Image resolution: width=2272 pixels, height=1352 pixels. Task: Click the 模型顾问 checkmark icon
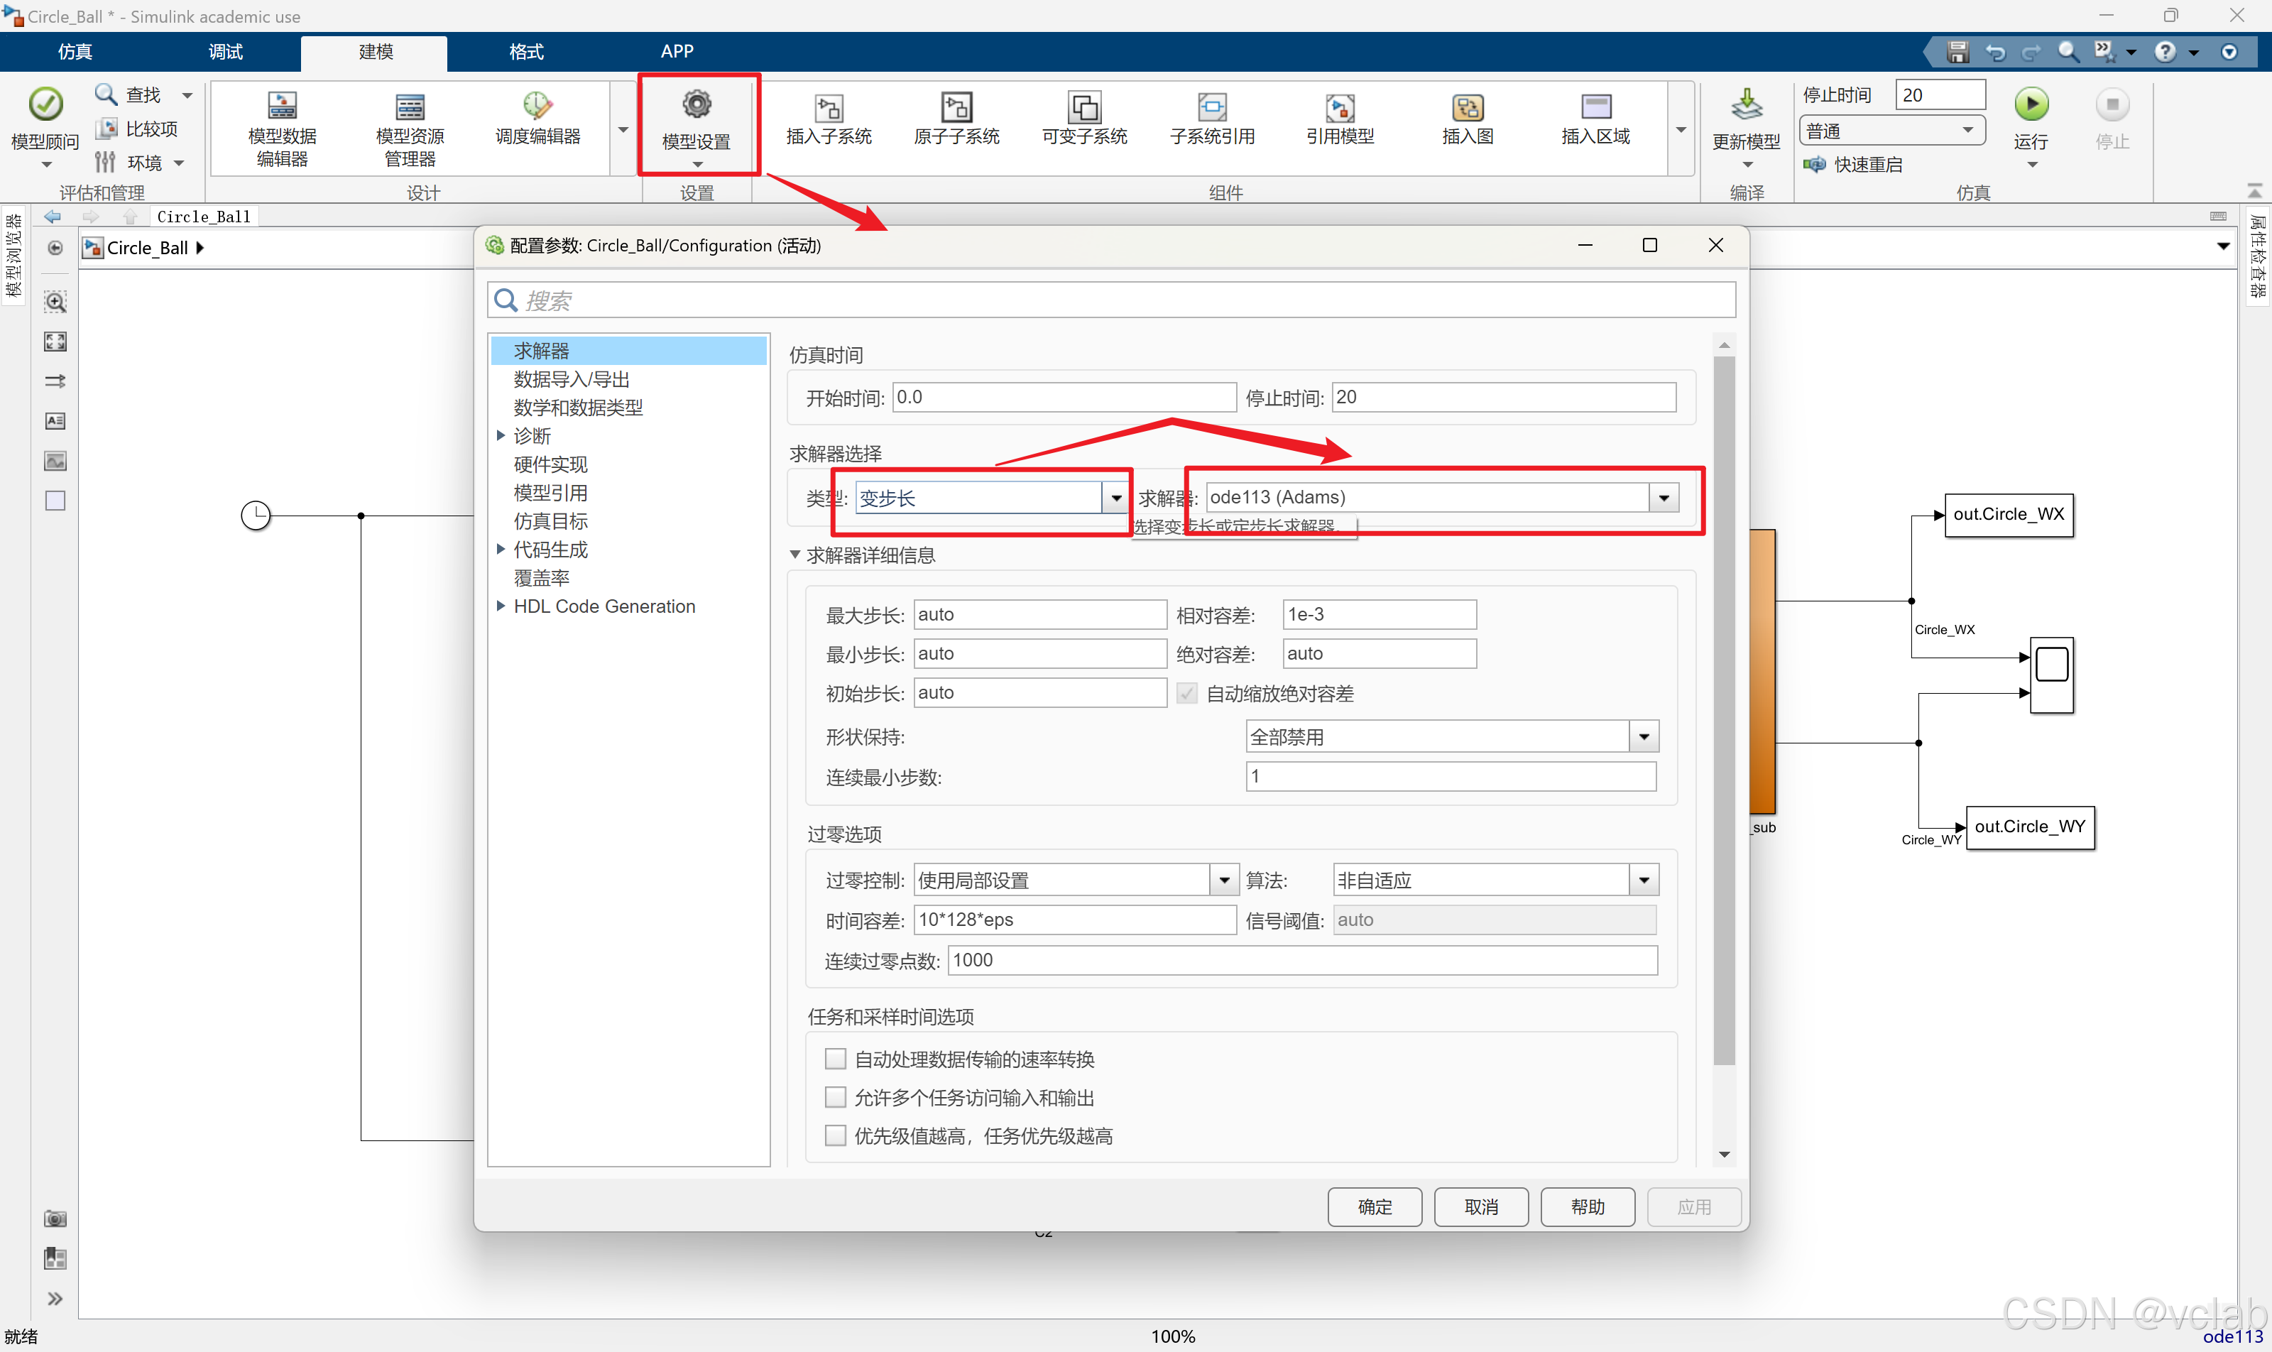point(45,104)
